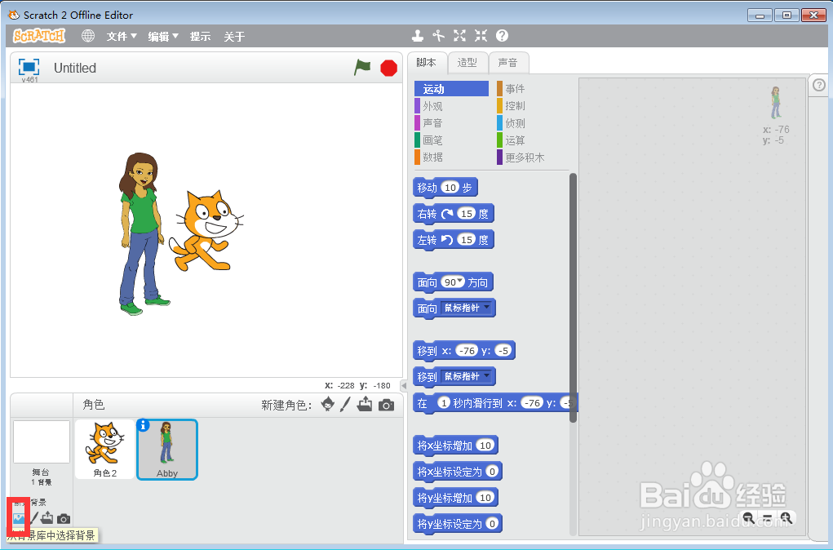Click the 将y坐标设定为 0 block
Screen dimensions: 833x550
458,524
